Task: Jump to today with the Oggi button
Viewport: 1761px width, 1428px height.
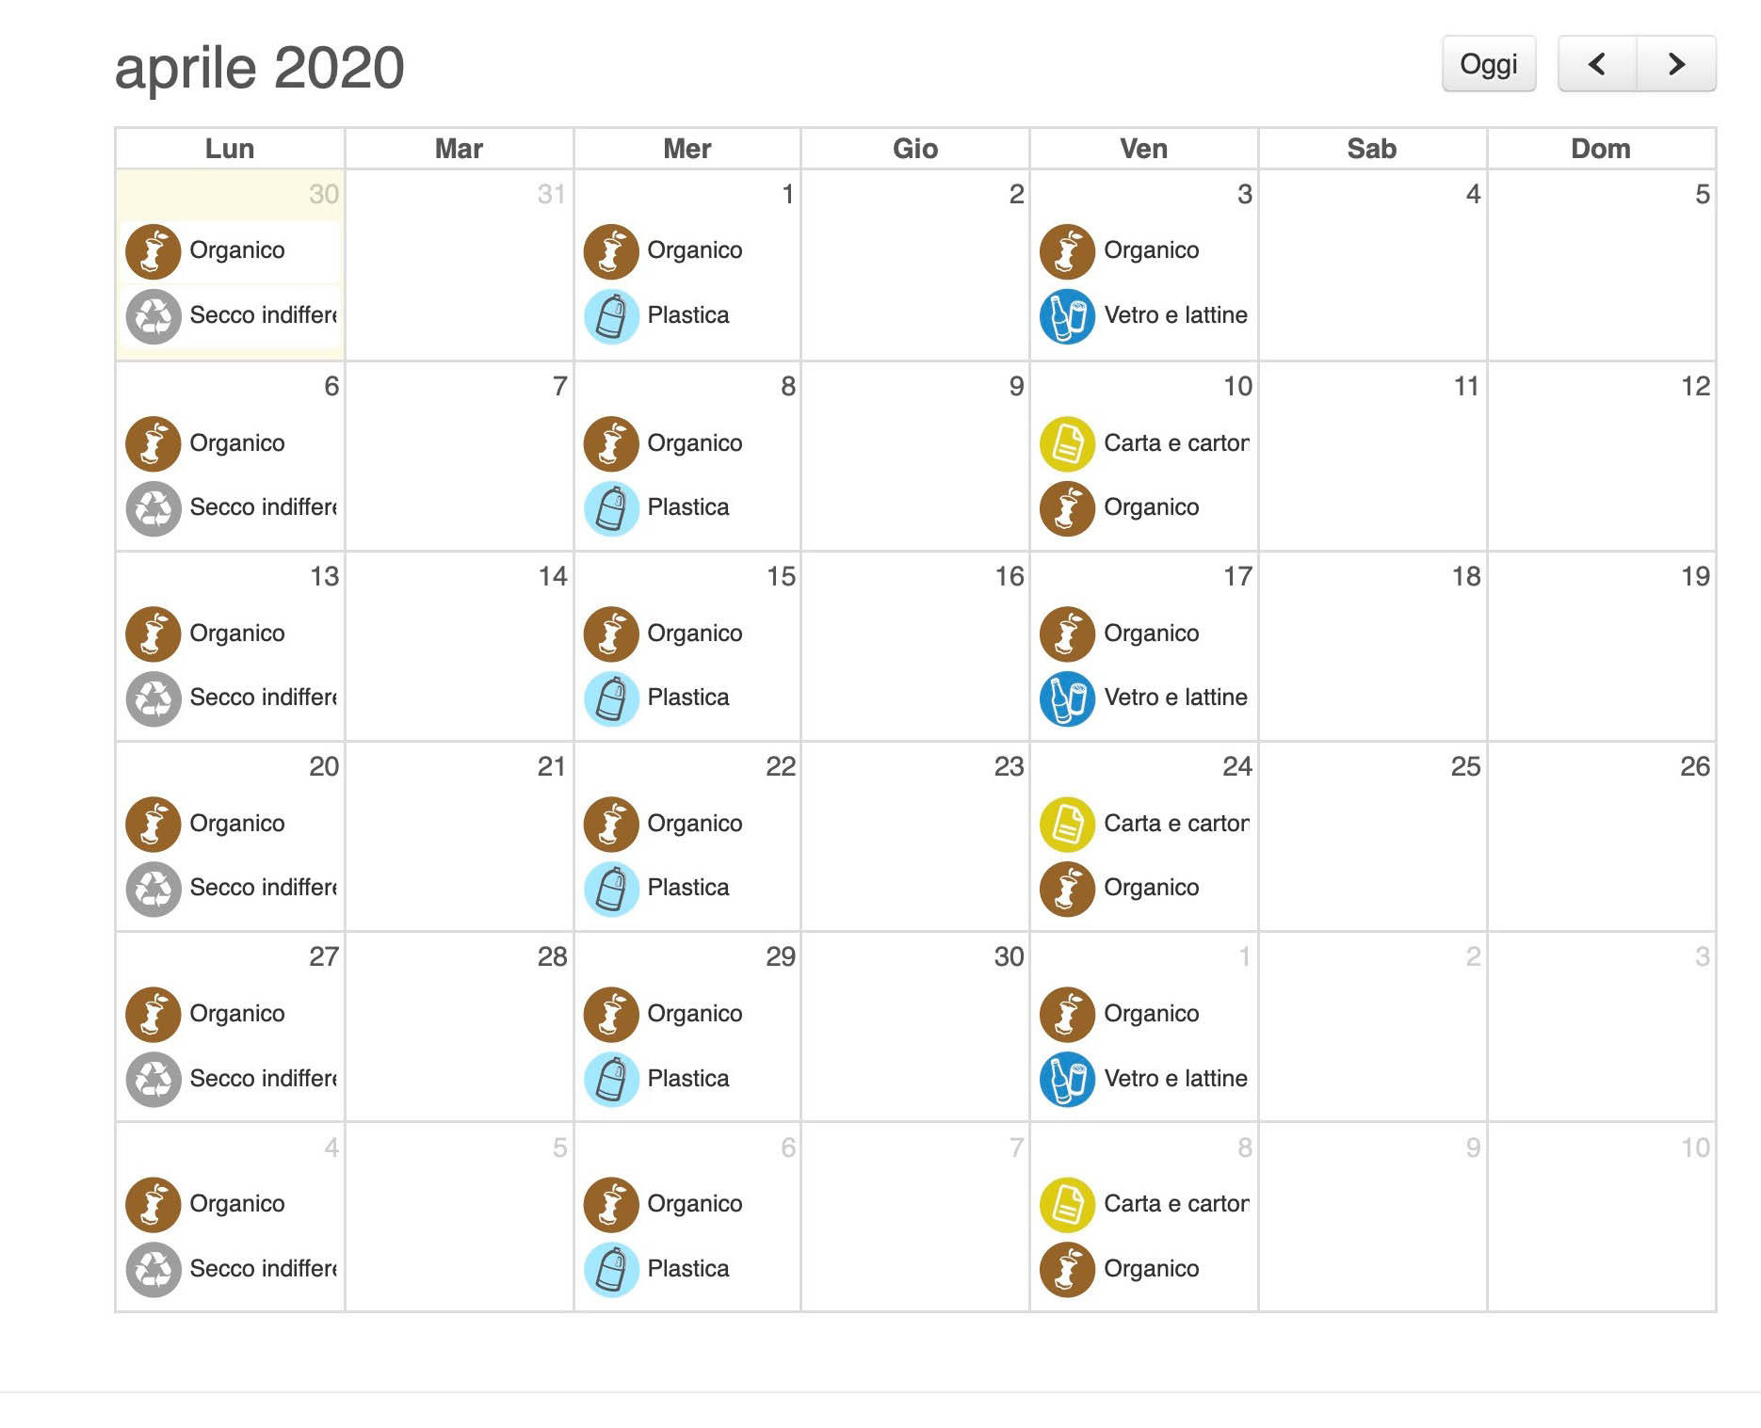Action: coord(1489,64)
